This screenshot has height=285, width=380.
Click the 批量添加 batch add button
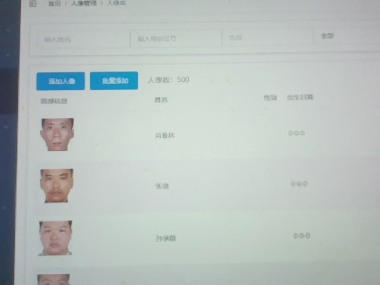[114, 80]
